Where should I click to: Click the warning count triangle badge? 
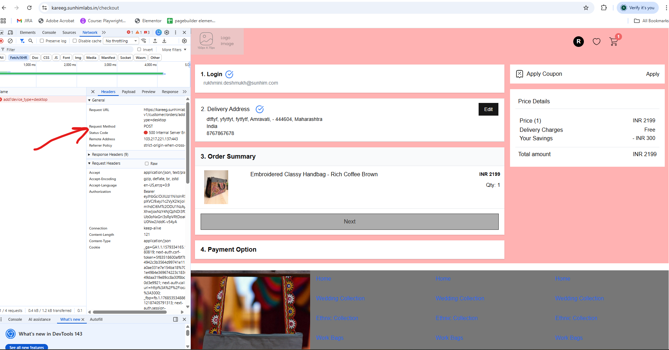click(139, 32)
